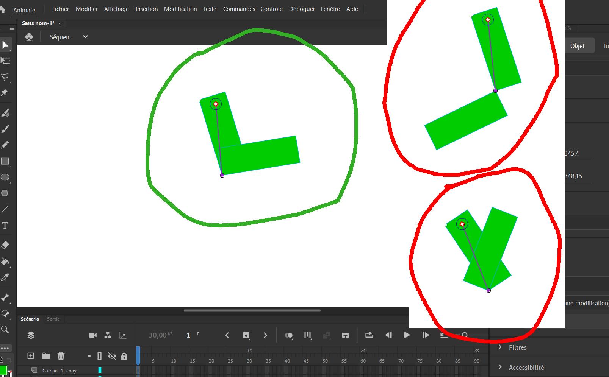
Task: Toggle Onion Skin mode
Action: point(288,335)
